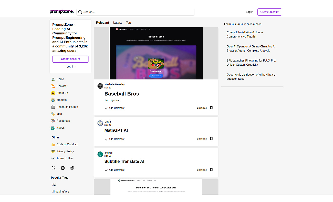
Task: Open the Pokémon TCG Pocket Luck Calculator image
Action: pyautogui.click(x=156, y=187)
